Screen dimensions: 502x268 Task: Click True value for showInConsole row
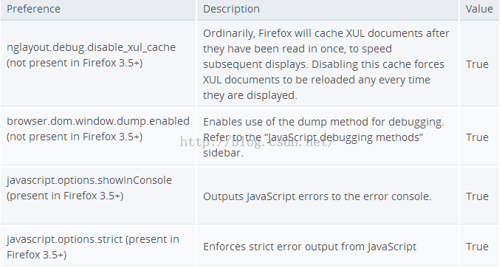tap(477, 196)
